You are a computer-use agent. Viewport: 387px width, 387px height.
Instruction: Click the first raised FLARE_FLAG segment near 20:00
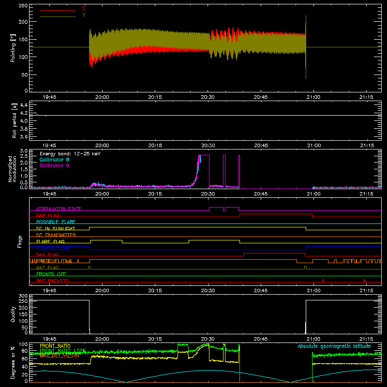(x=106, y=240)
